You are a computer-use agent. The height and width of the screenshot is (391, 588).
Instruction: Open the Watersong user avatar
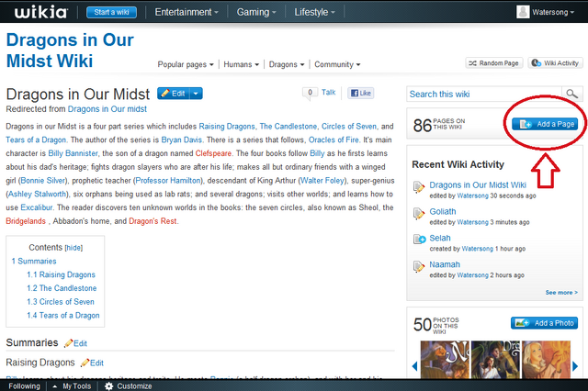coord(523,12)
